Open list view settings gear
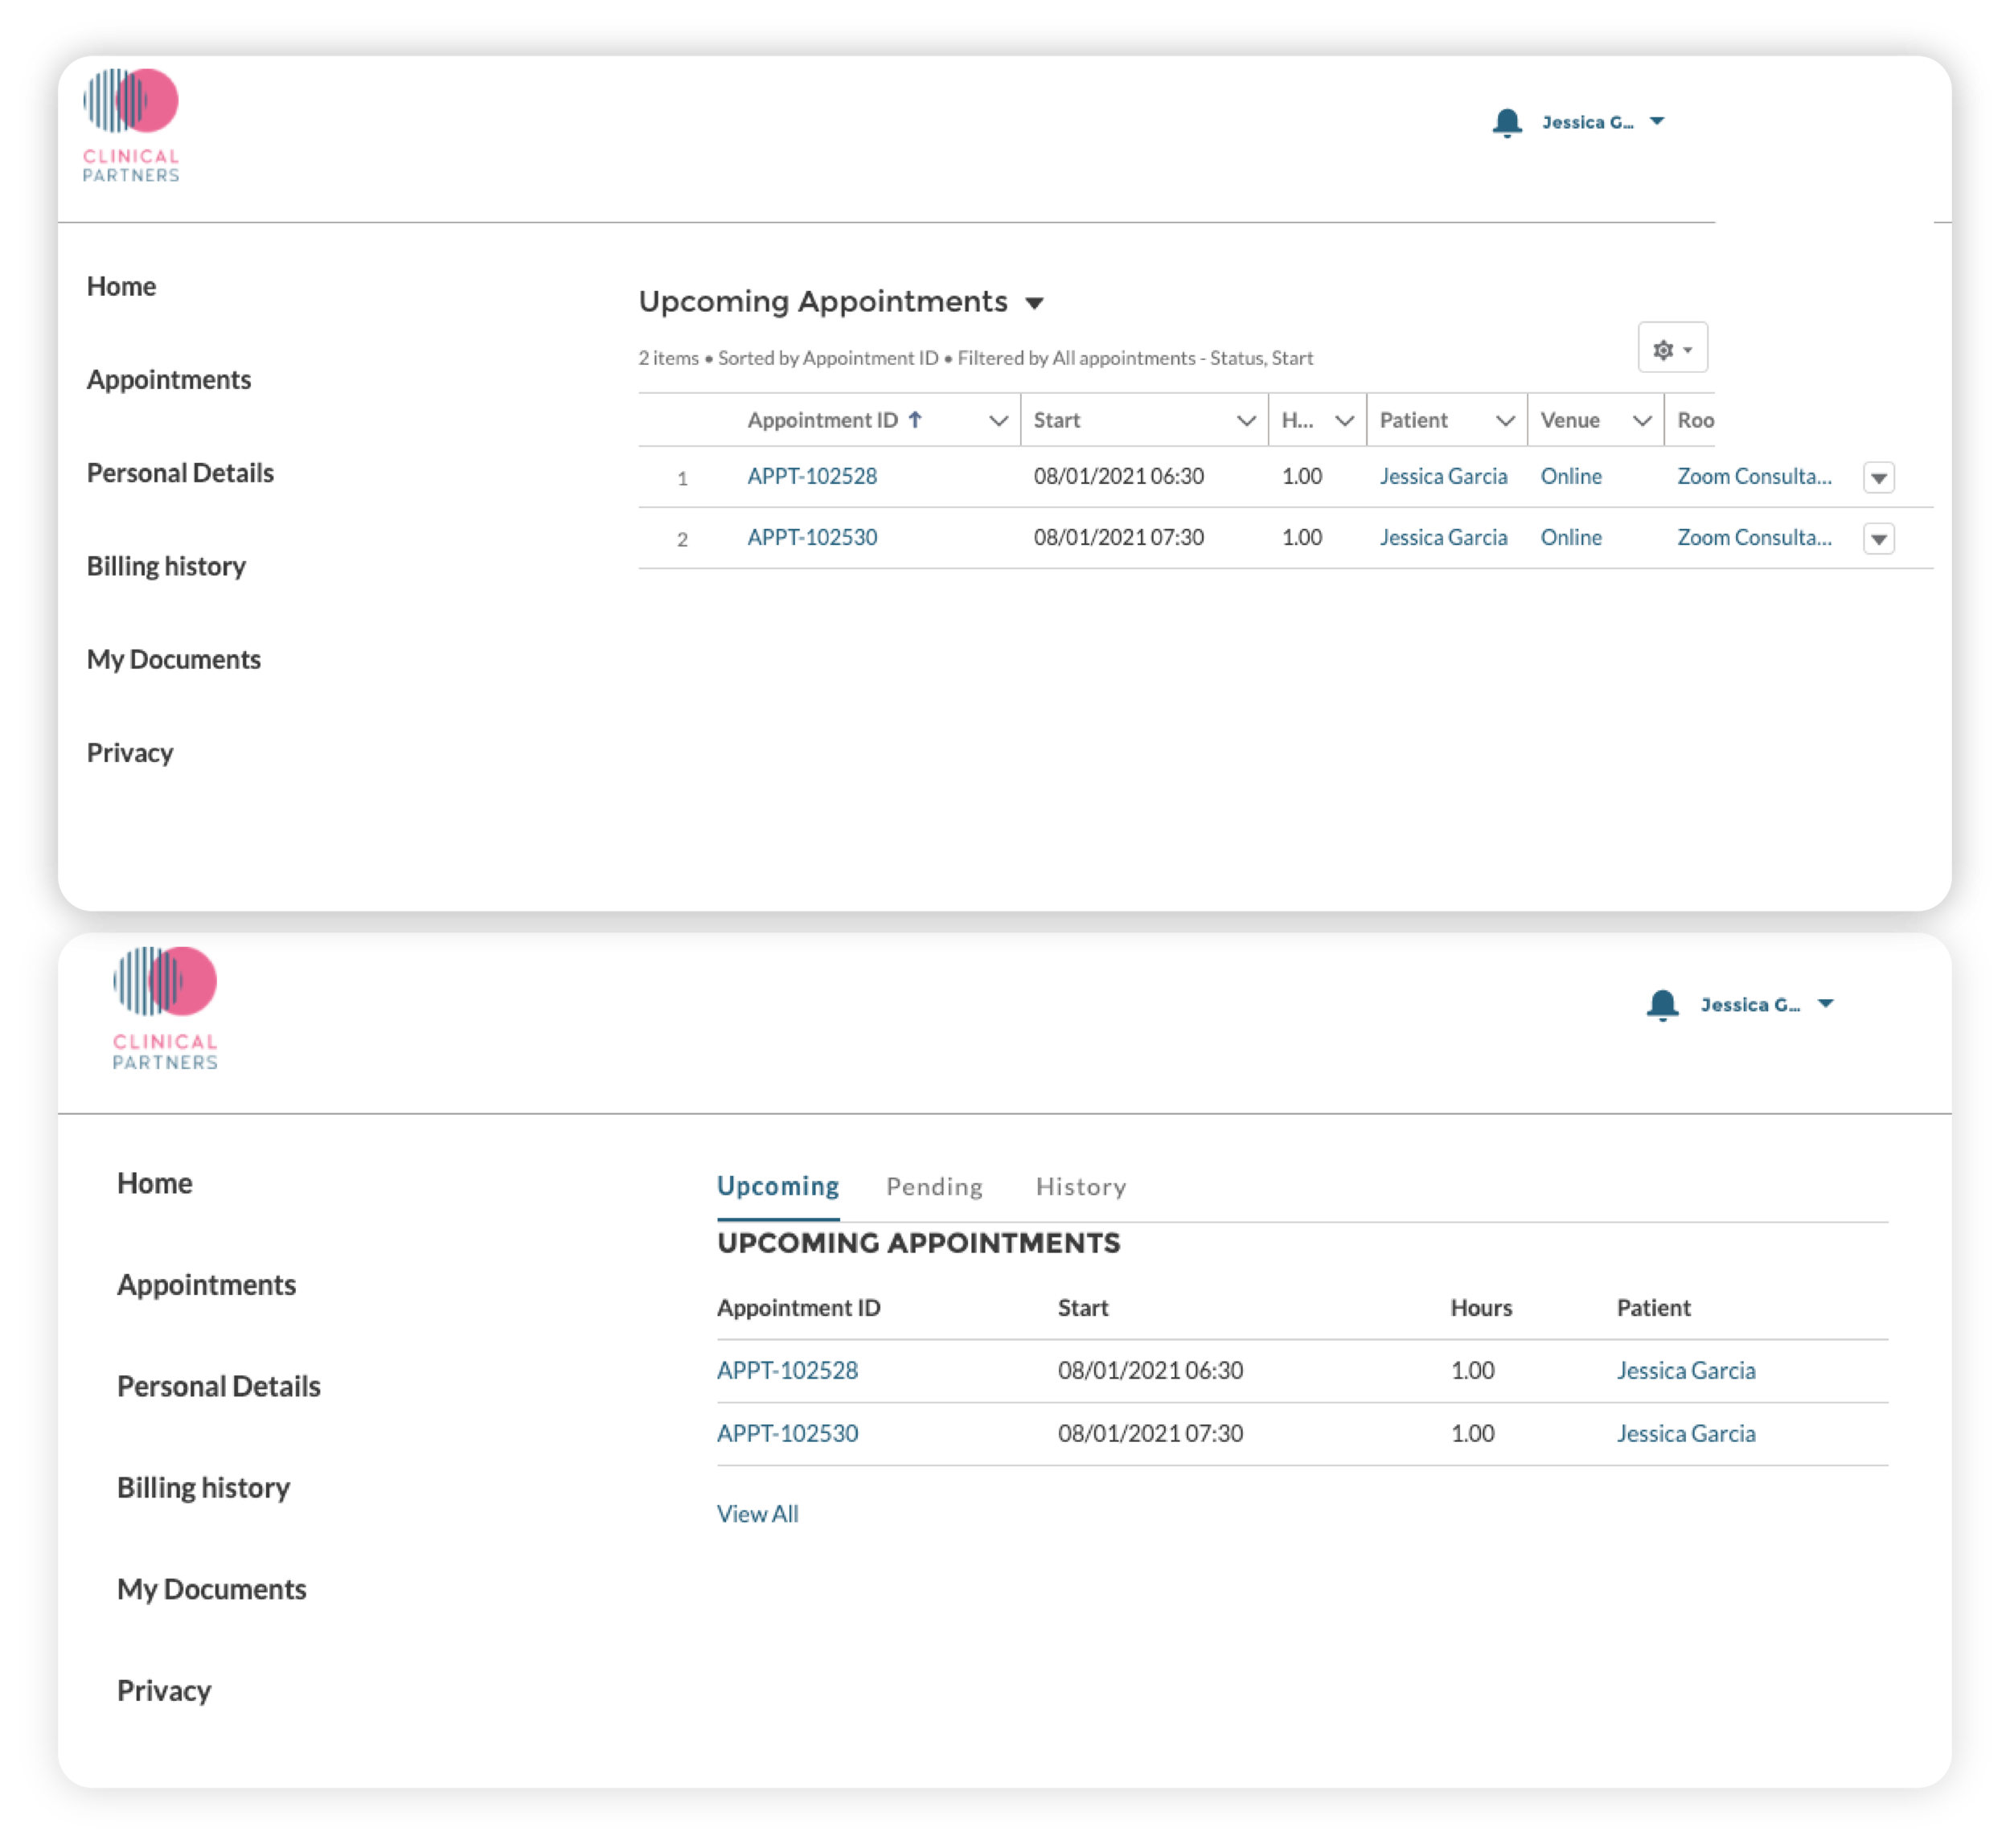 click(x=1672, y=348)
